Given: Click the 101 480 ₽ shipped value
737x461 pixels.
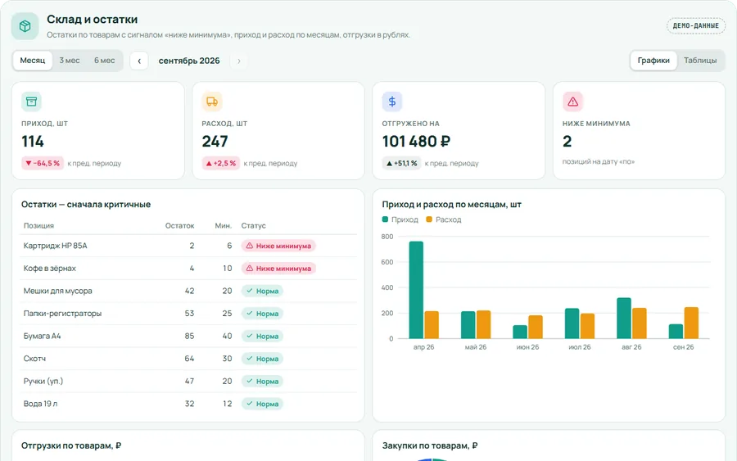Looking at the screenshot, I should coord(417,141).
